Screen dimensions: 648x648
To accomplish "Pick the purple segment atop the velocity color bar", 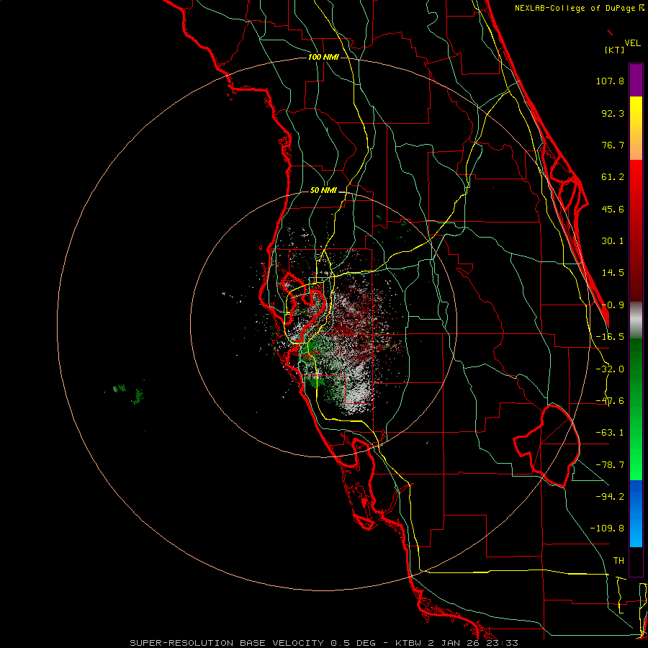I will click(x=636, y=80).
